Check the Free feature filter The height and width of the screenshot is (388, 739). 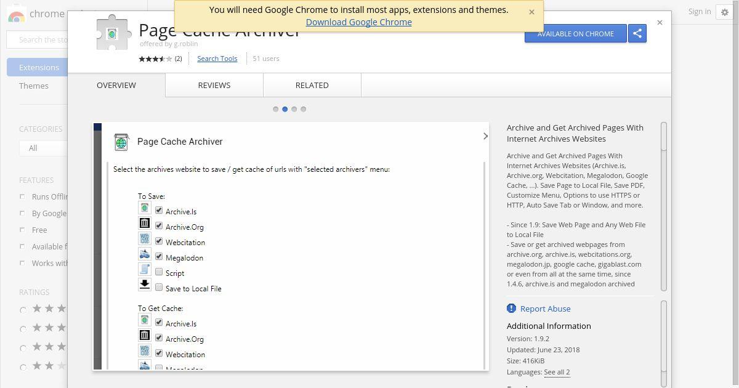22,230
